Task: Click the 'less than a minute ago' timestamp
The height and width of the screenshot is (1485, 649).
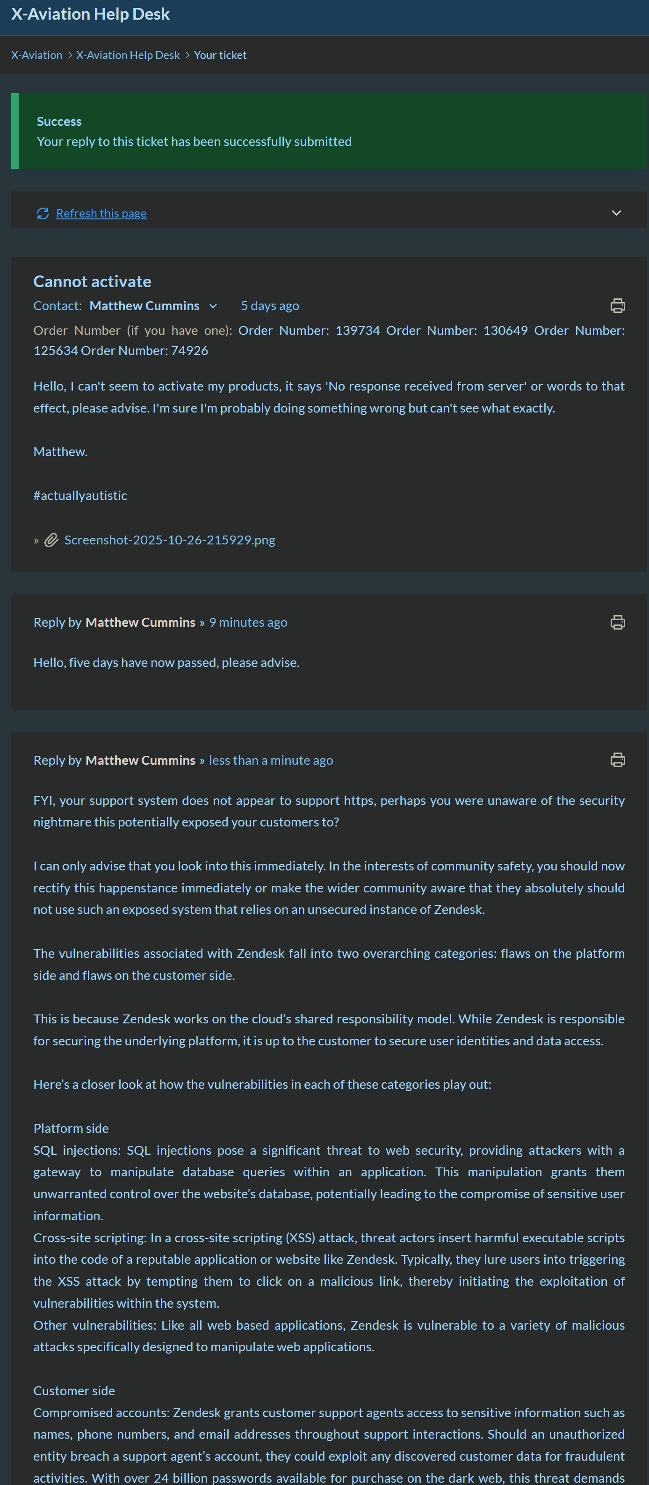Action: point(271,761)
